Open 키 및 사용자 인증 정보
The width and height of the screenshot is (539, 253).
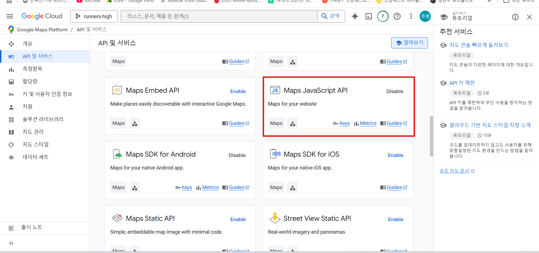(45, 94)
